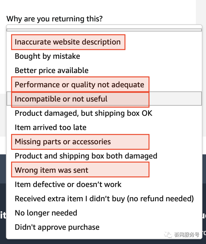Select the blank option atop the list
This screenshot has height=244, width=206.
click(104, 30)
